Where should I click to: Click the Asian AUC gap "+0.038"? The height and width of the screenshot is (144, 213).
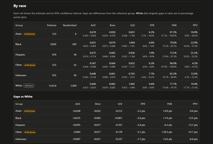(x=76, y=111)
